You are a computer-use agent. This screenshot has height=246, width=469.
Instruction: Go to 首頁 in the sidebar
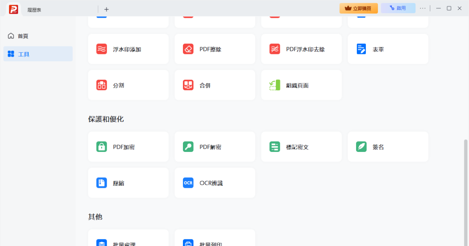coord(38,36)
